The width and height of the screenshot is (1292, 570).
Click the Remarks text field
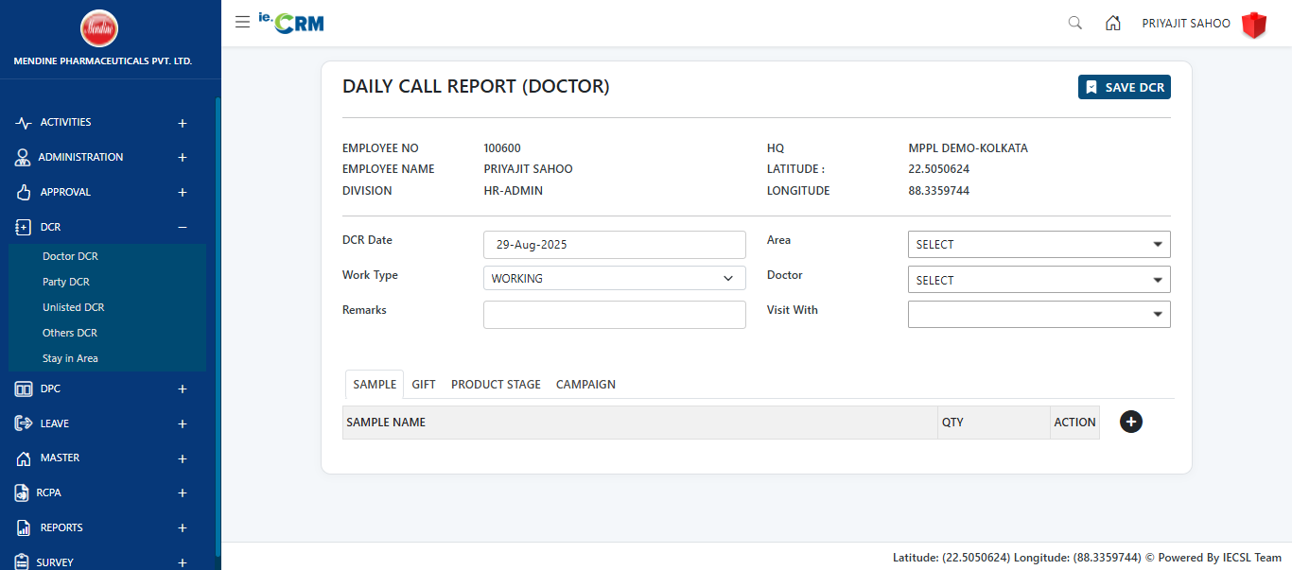[x=614, y=315]
